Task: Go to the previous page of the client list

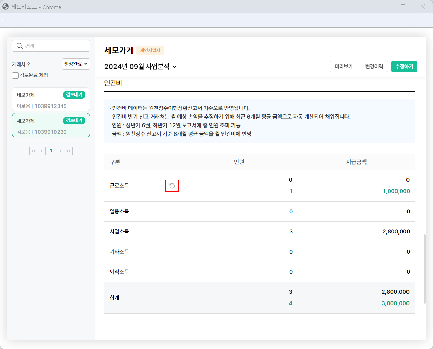Action: (42, 151)
